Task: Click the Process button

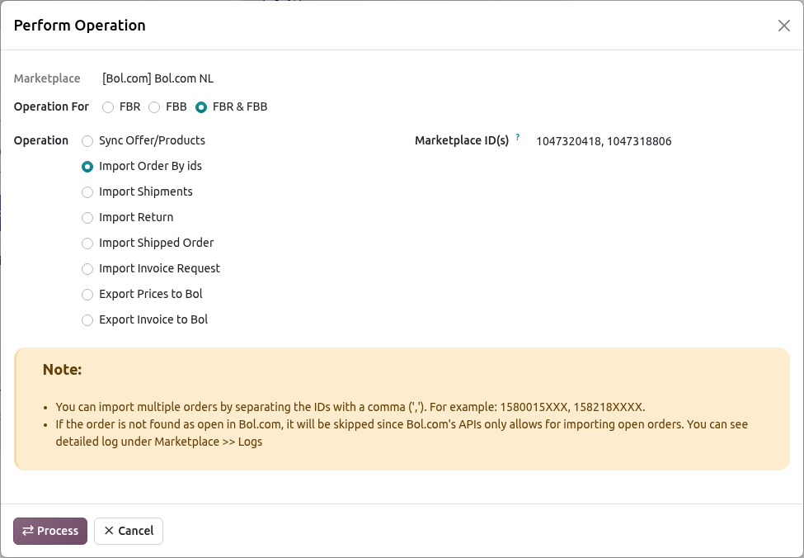Action: pyautogui.click(x=50, y=531)
